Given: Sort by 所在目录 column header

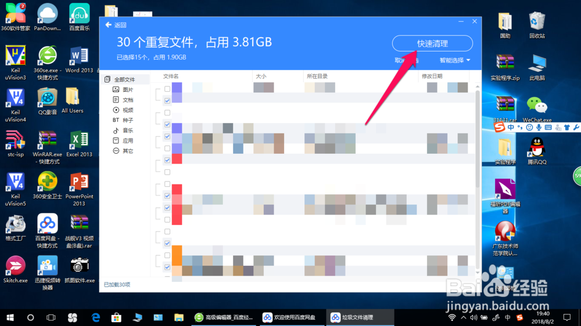Looking at the screenshot, I should pos(317,76).
